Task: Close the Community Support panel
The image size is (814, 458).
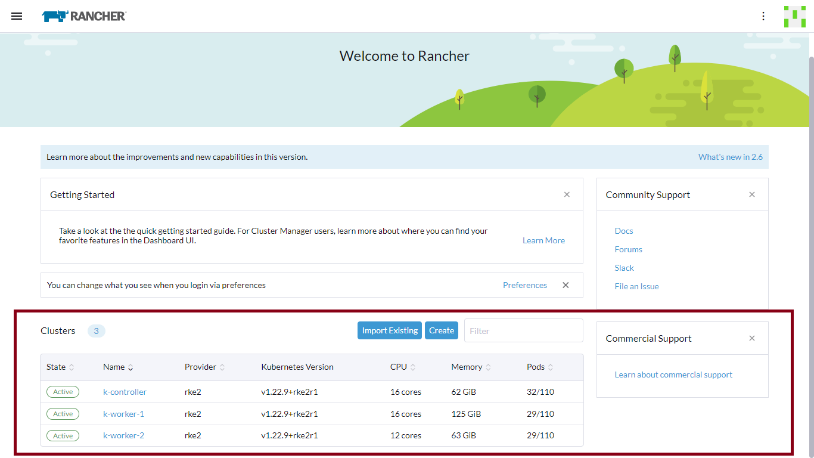Action: coord(752,194)
